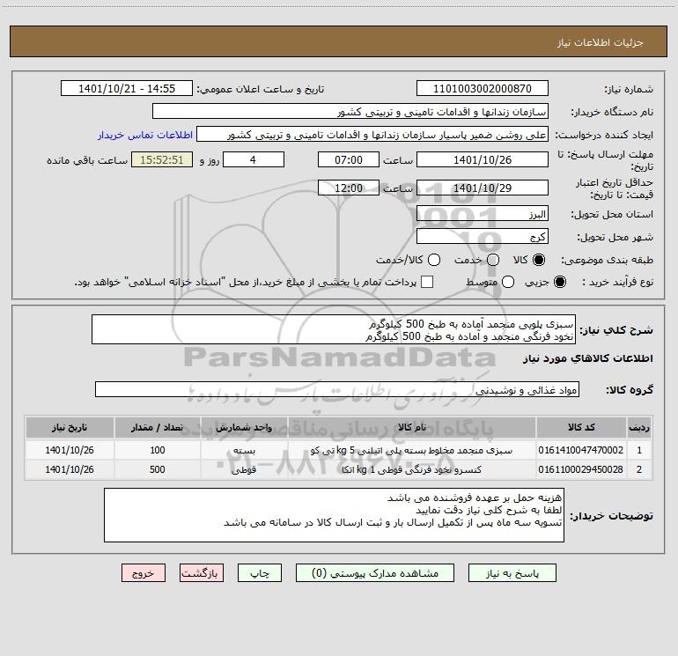Click product code 0161410047470002

click(581, 450)
